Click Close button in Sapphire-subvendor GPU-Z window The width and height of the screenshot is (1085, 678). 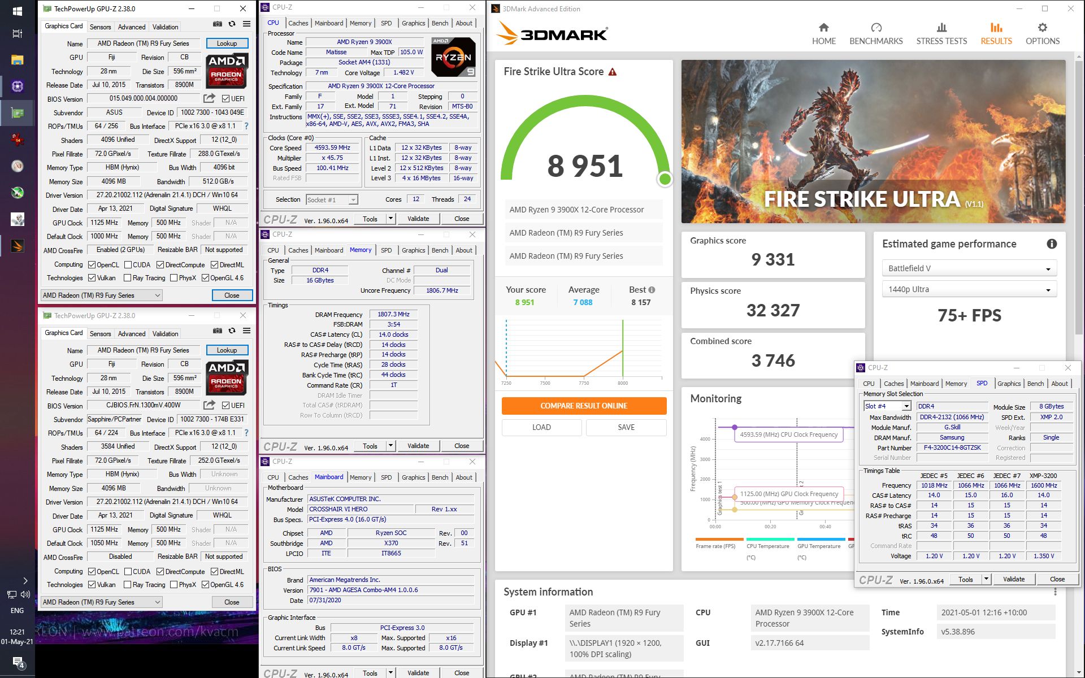click(232, 602)
